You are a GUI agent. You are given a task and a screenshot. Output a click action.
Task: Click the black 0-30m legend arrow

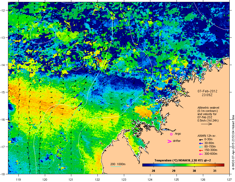point(201,140)
